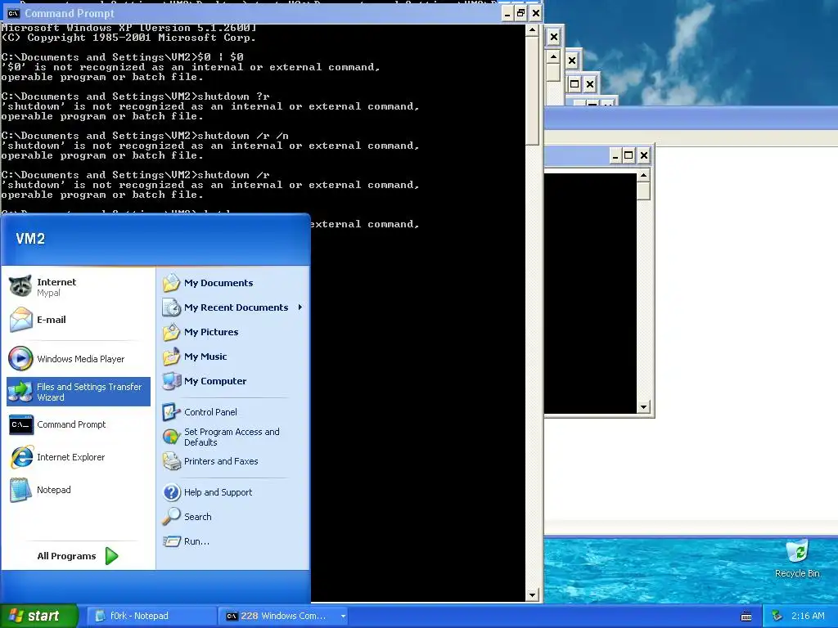Expand All Programs green arrow

click(x=111, y=556)
